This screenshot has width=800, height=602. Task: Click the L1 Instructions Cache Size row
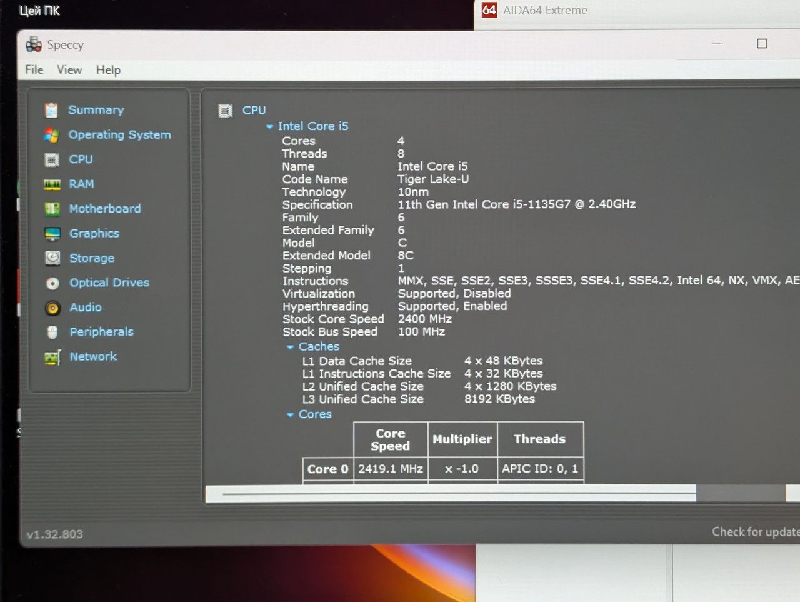[422, 374]
